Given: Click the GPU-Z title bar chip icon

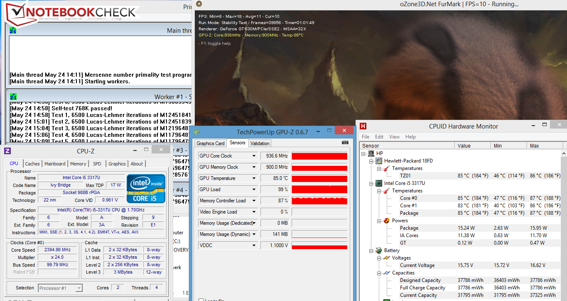Looking at the screenshot, I should pos(197,132).
